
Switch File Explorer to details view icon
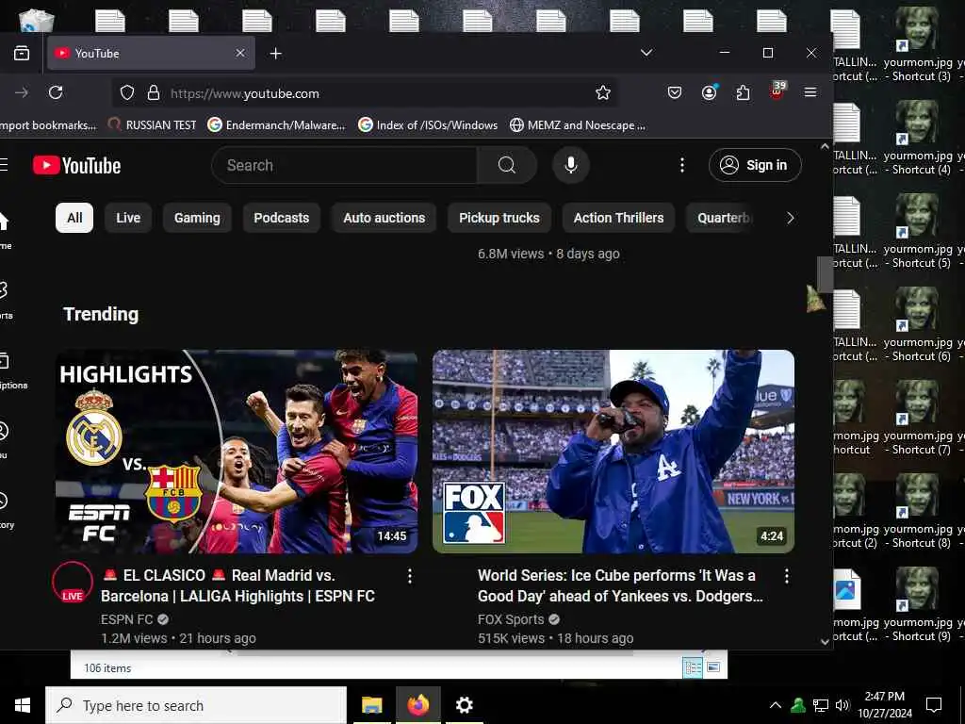(x=693, y=667)
